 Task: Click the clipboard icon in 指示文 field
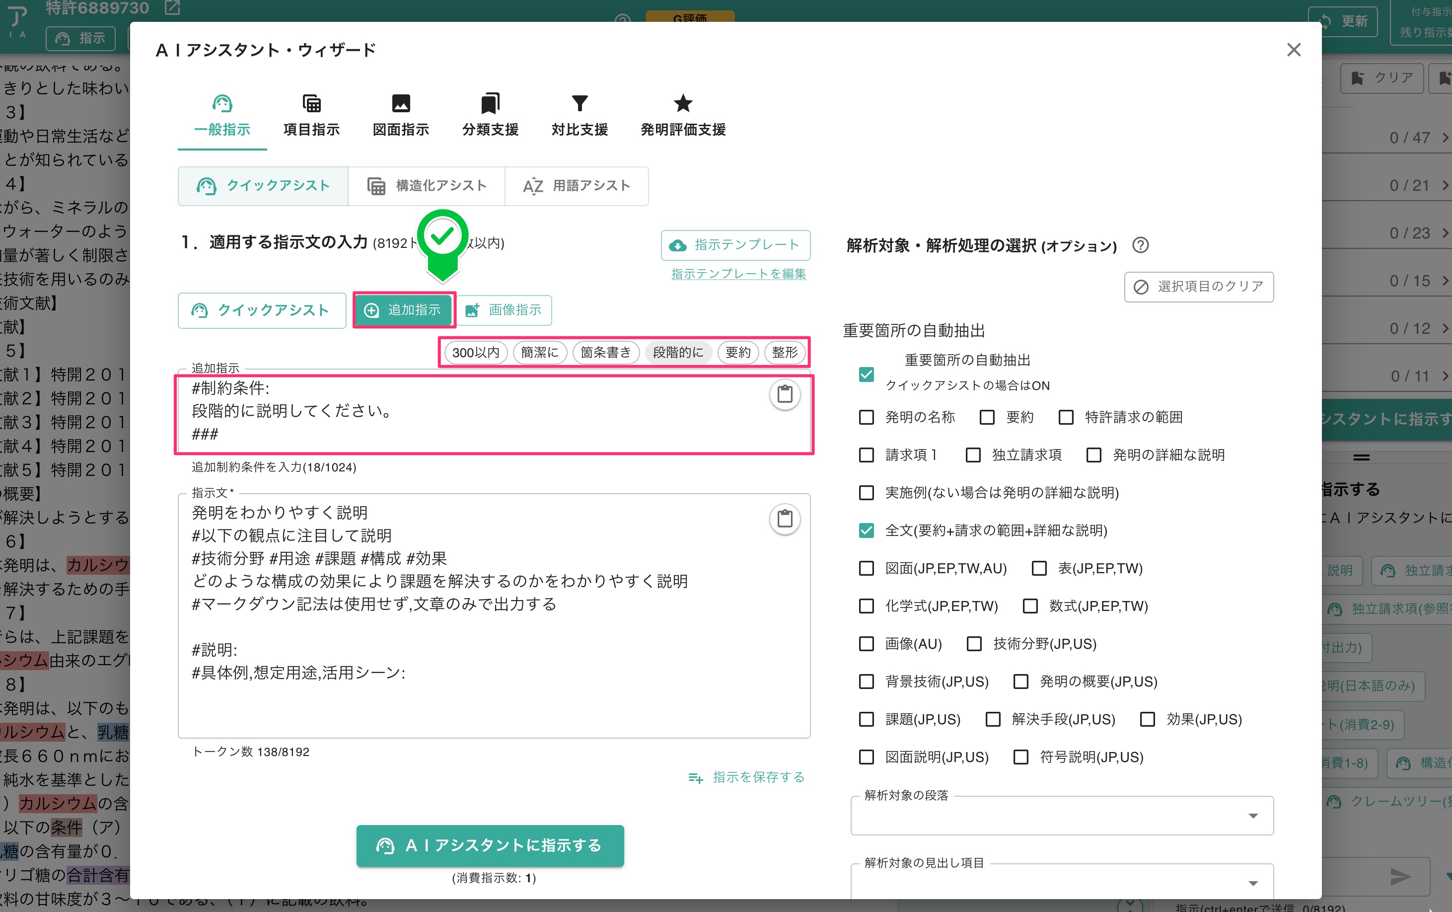coord(785,519)
